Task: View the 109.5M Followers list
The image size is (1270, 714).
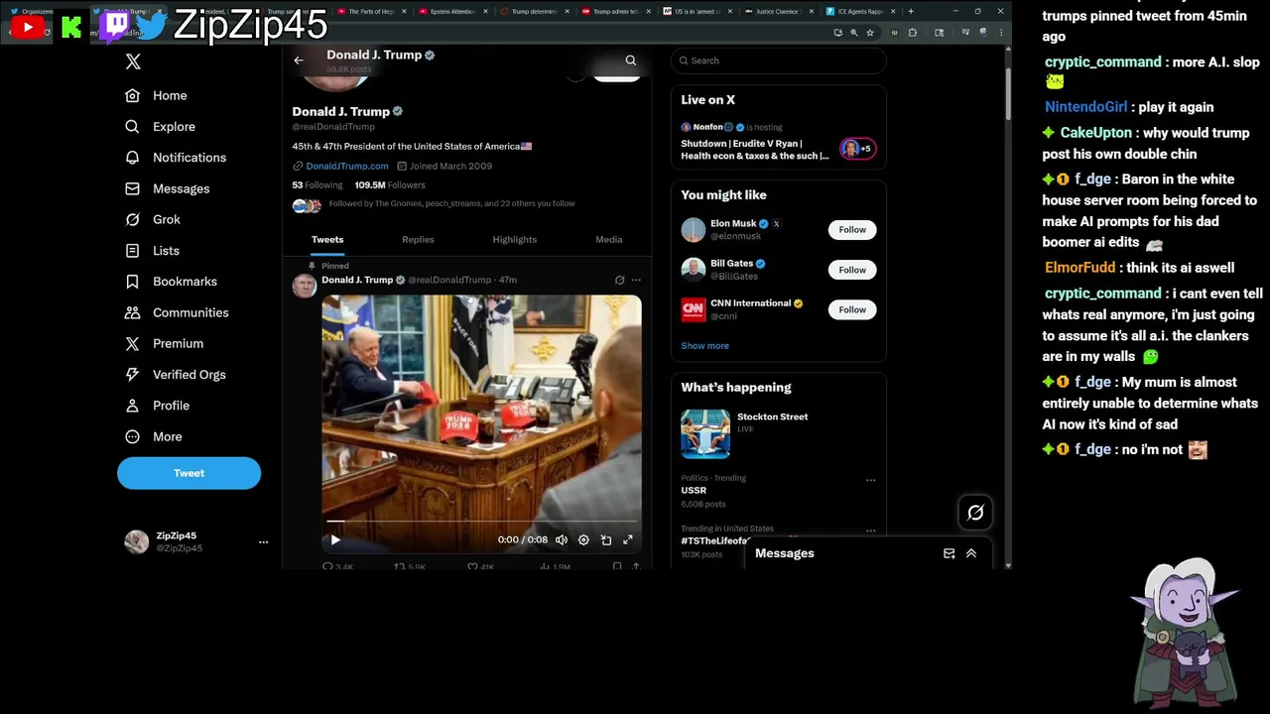Action: [x=390, y=185]
